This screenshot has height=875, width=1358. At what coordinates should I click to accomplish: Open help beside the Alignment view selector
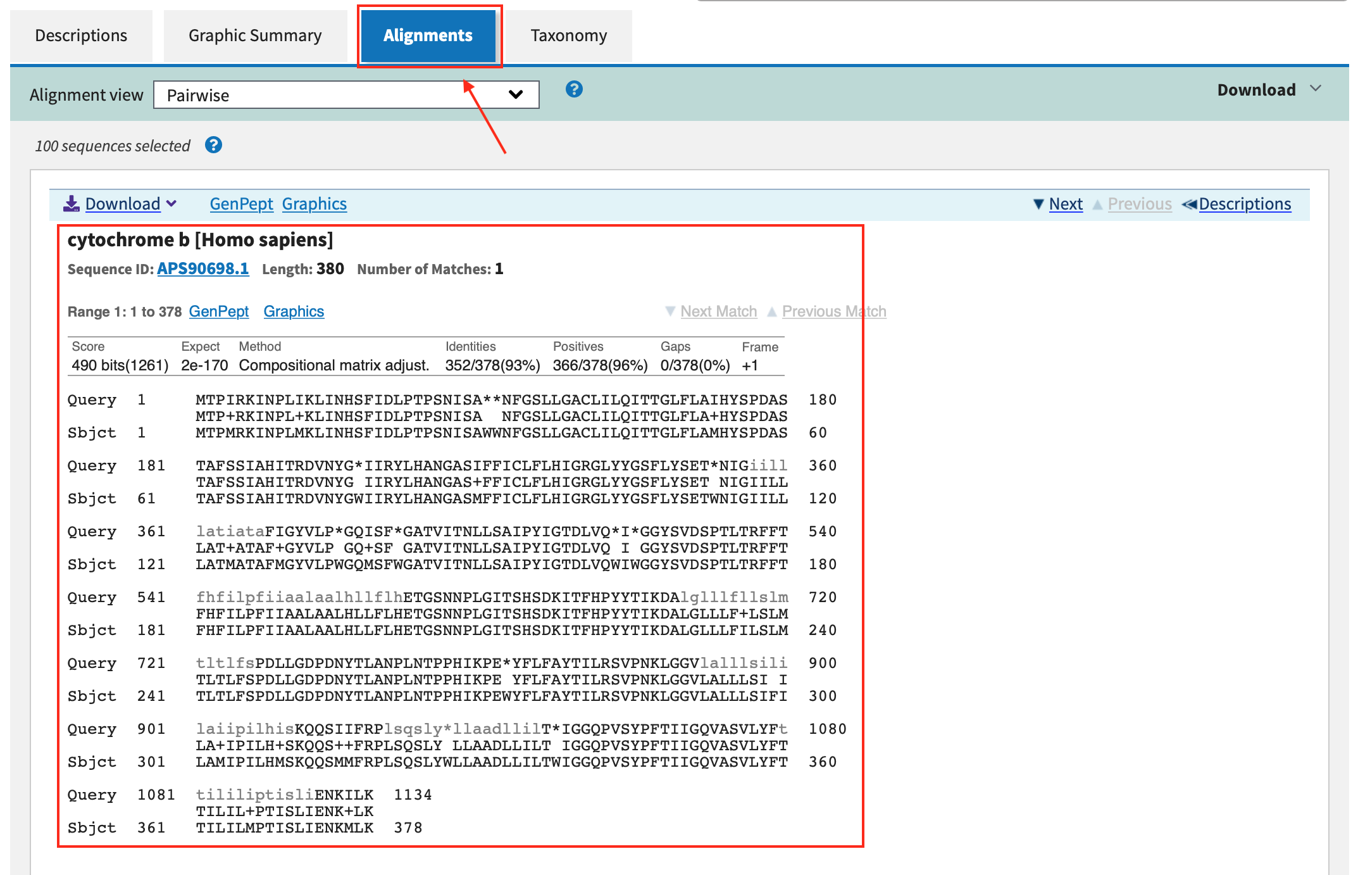pyautogui.click(x=574, y=90)
